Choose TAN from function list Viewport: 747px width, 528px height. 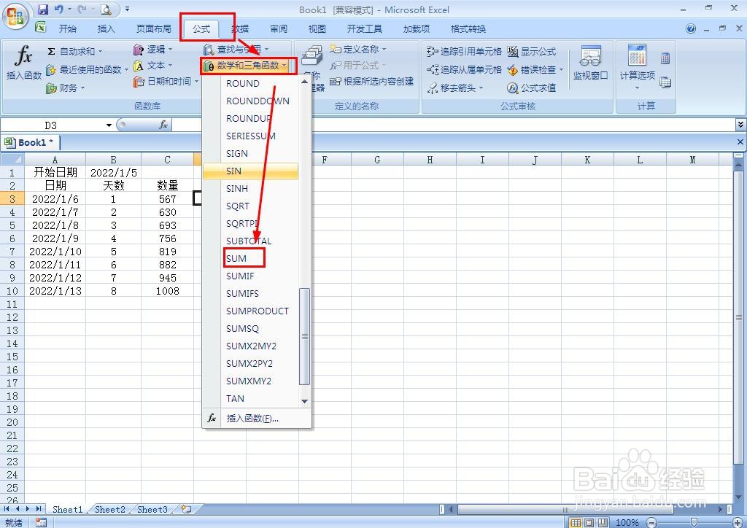pyautogui.click(x=251, y=398)
